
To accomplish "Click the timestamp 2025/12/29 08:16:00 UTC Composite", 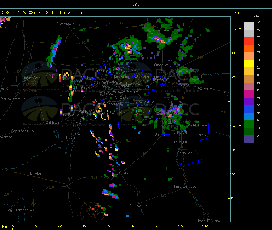I will click(42, 13).
